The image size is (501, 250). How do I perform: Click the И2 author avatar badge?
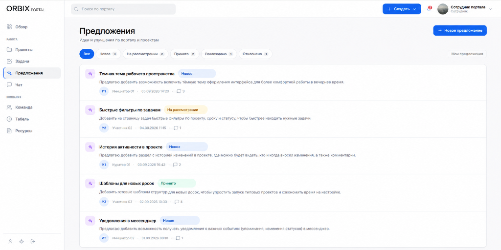pos(104,238)
